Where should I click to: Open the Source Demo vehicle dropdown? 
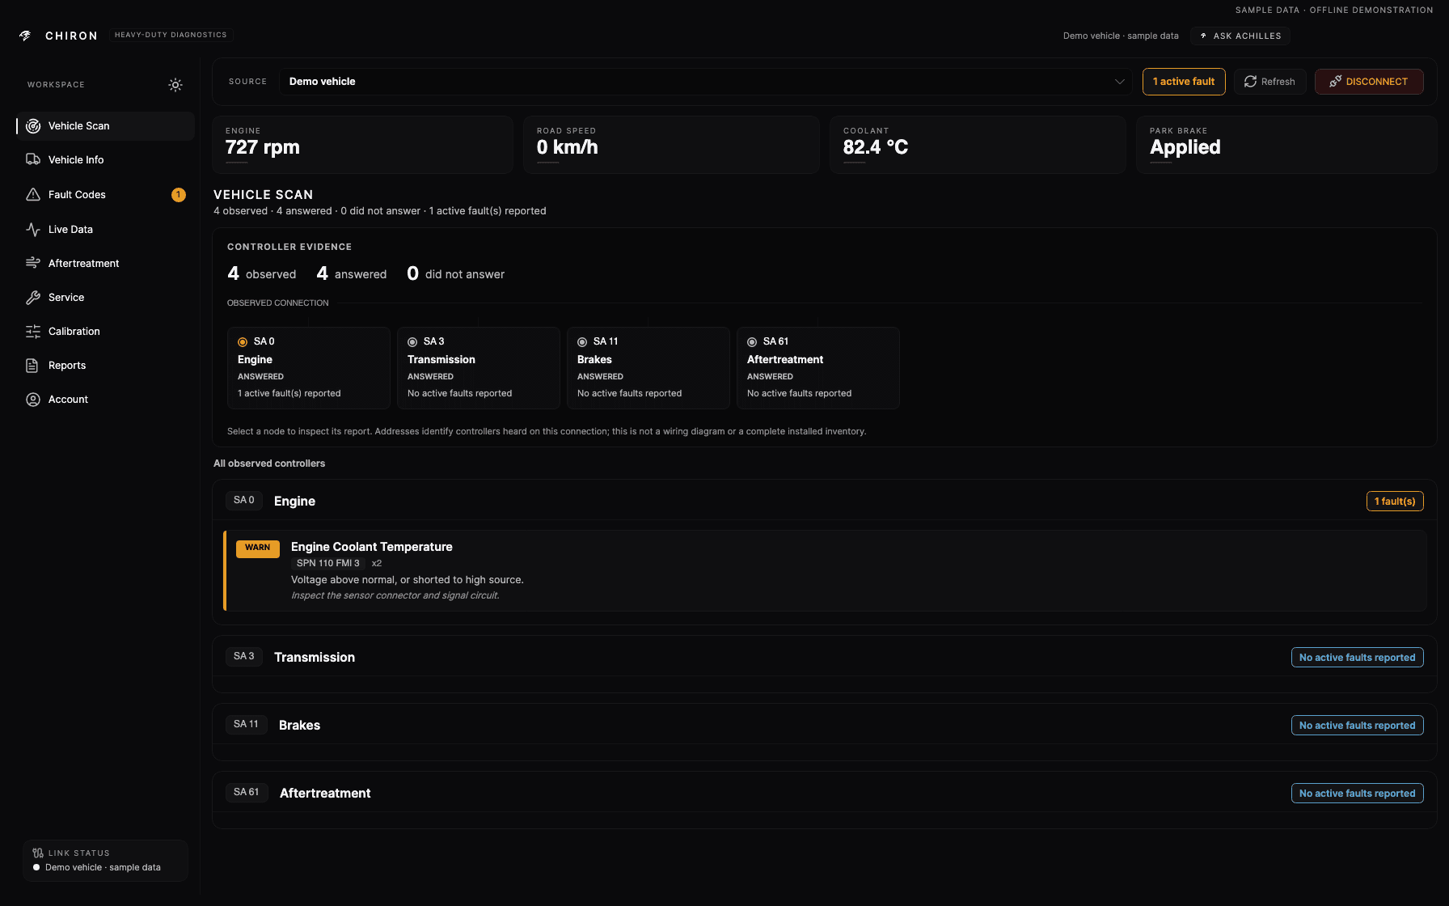706,82
